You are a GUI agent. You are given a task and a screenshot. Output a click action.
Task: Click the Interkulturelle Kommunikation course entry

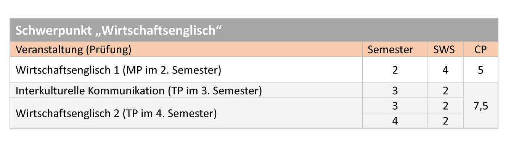click(x=138, y=91)
